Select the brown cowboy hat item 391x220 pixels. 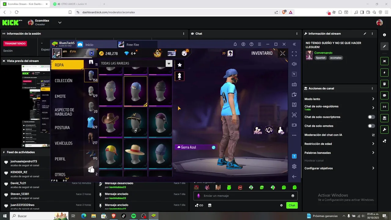[110, 123]
